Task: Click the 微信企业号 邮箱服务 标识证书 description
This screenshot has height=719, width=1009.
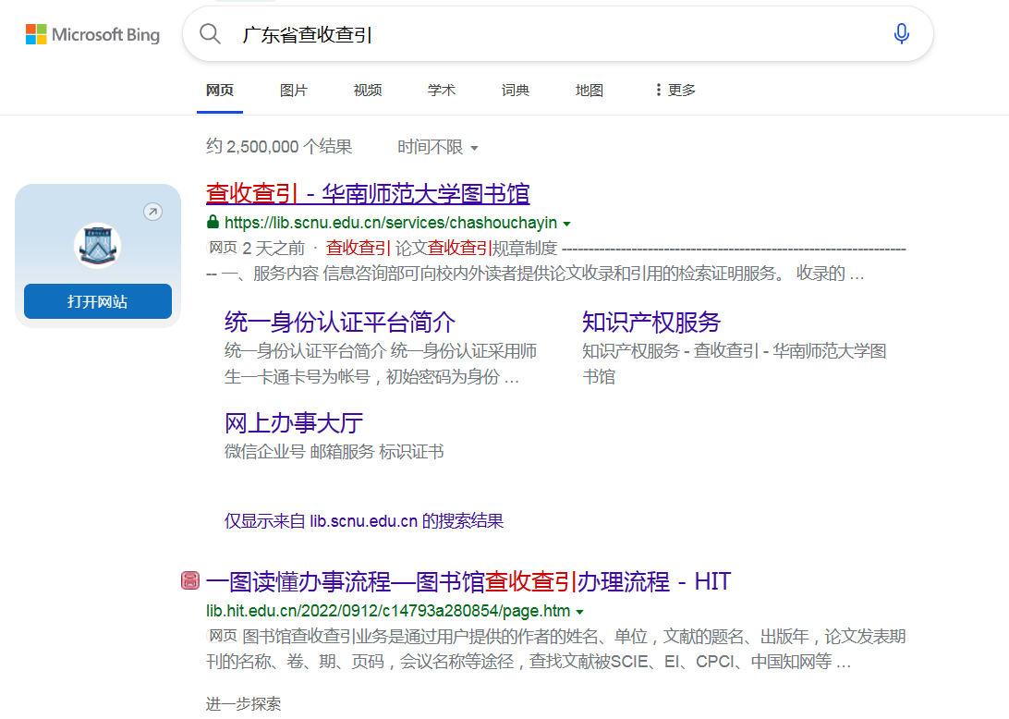Action: click(334, 451)
